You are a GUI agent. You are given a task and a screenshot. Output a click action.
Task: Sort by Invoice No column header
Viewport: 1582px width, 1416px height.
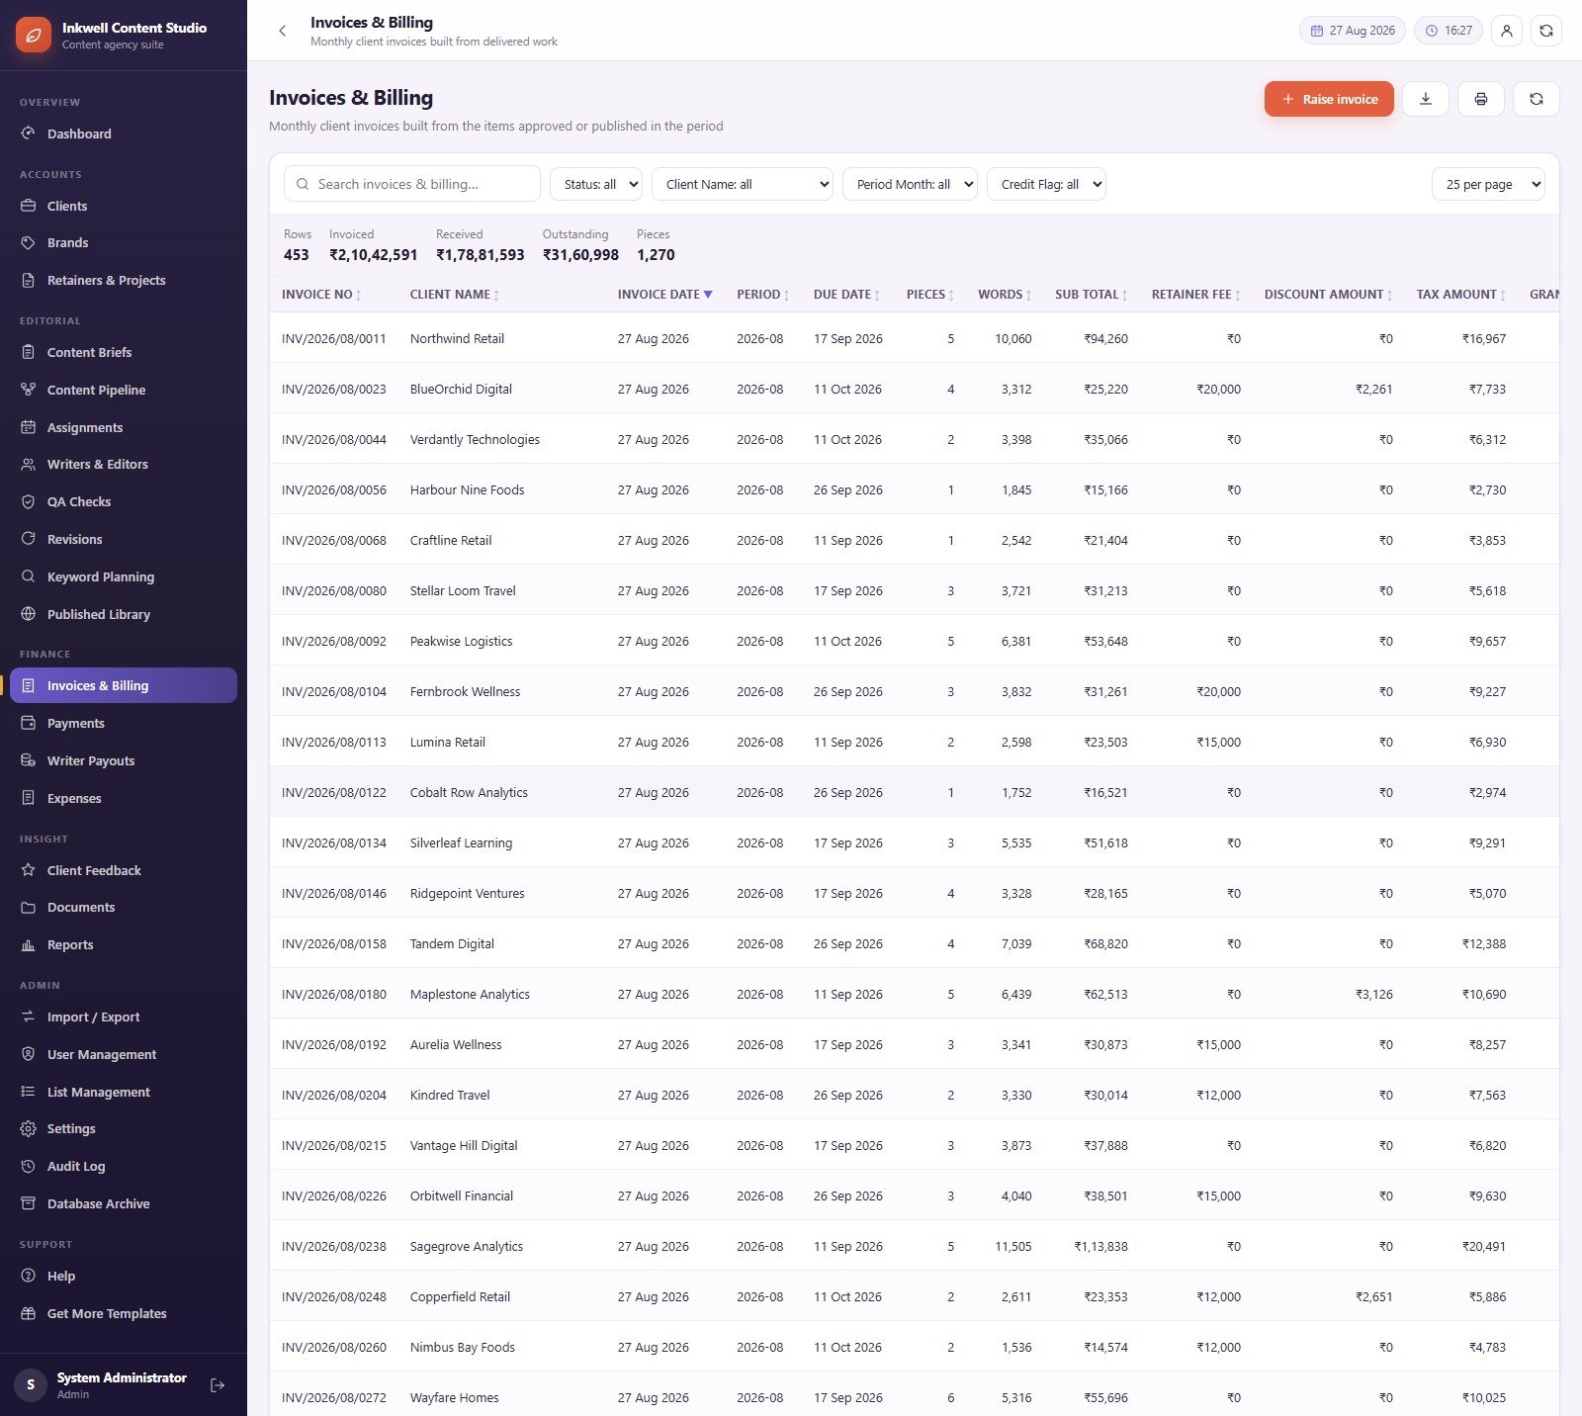point(321,295)
